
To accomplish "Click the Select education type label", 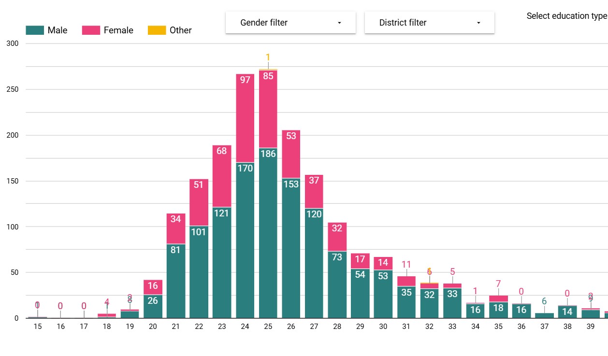I will point(566,16).
